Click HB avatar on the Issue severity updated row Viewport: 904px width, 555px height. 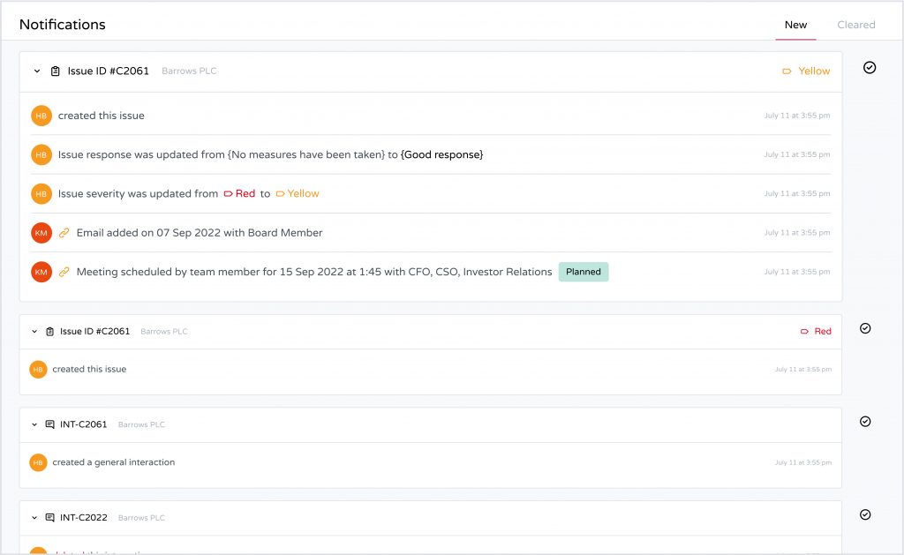(41, 194)
